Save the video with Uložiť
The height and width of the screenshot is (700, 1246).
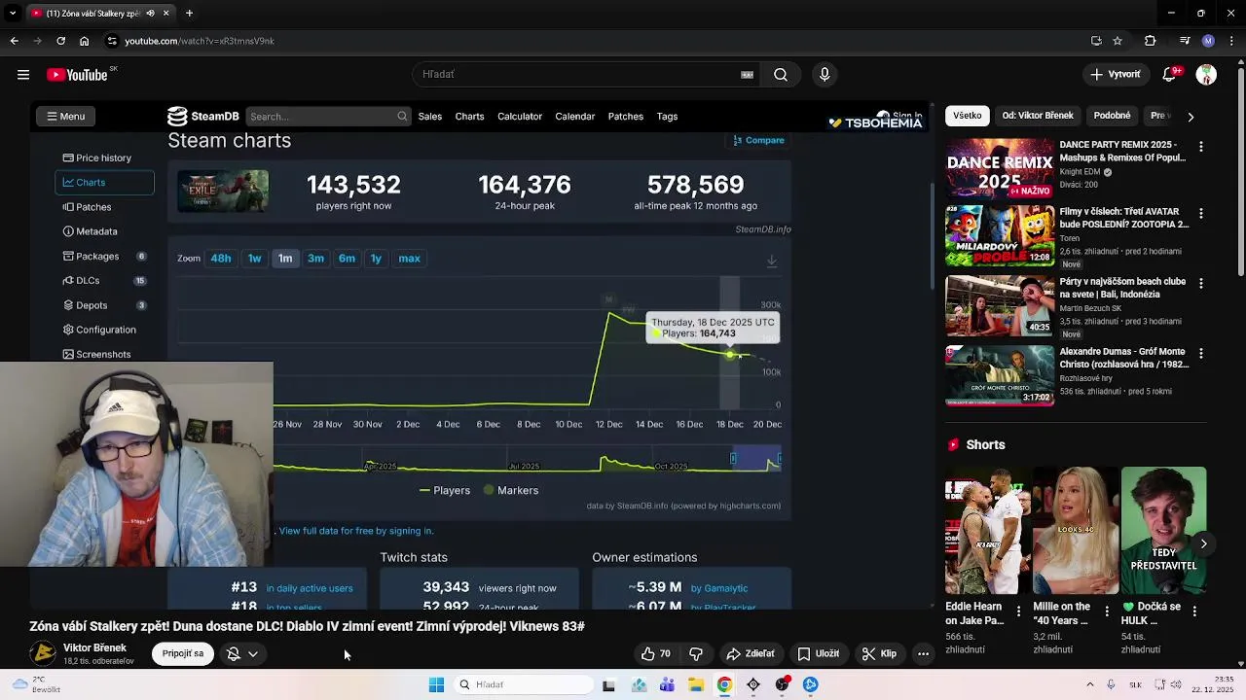point(819,653)
